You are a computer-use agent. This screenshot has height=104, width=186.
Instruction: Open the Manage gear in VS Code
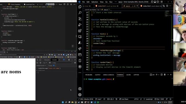[80, 95]
